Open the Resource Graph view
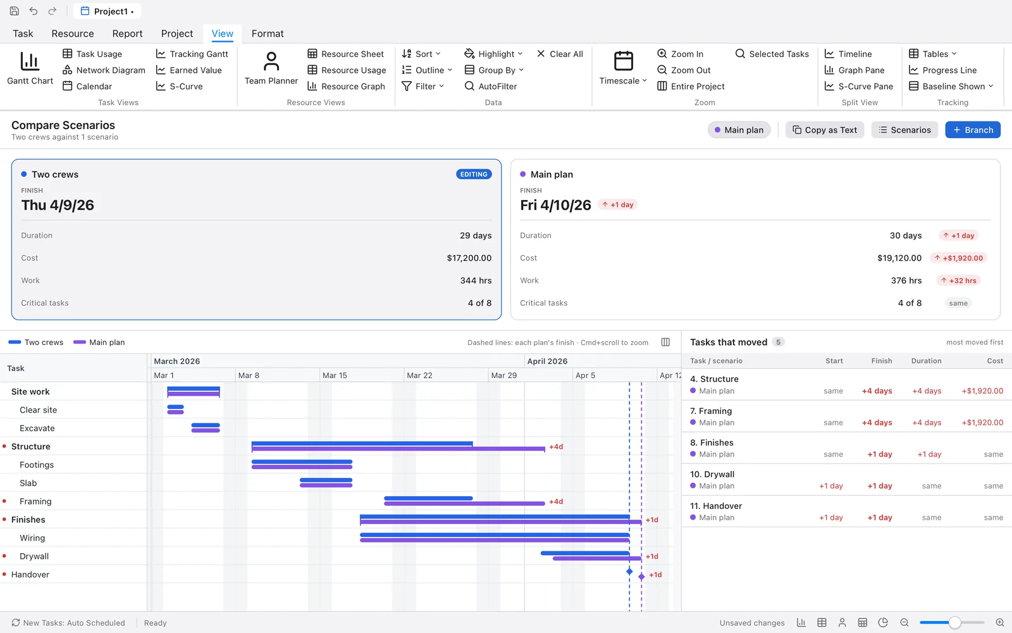The height and width of the screenshot is (633, 1012). 346,86
